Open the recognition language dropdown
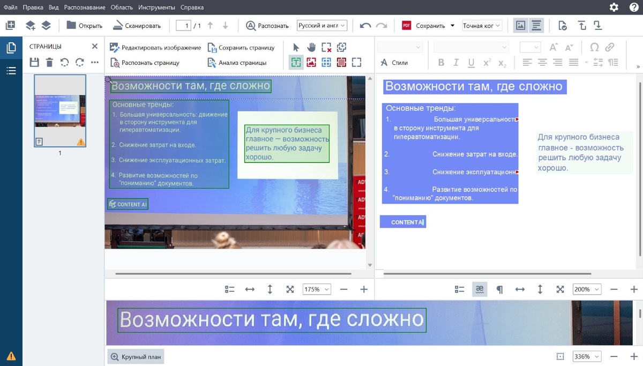The width and height of the screenshot is (643, 366). click(320, 25)
